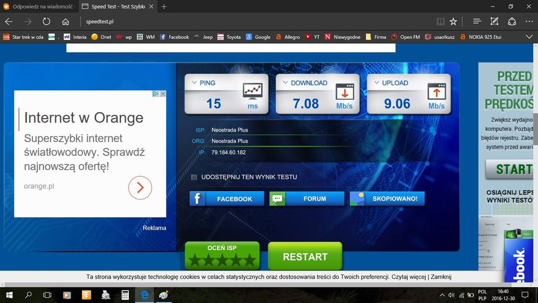Open the Onet bookmark
Image resolution: width=538 pixels, height=303 pixels.
[x=101, y=37]
